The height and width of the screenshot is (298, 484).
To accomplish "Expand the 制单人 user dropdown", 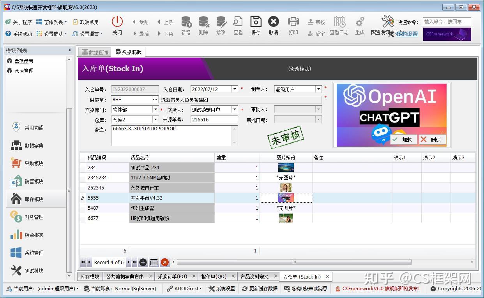I will click(x=318, y=89).
